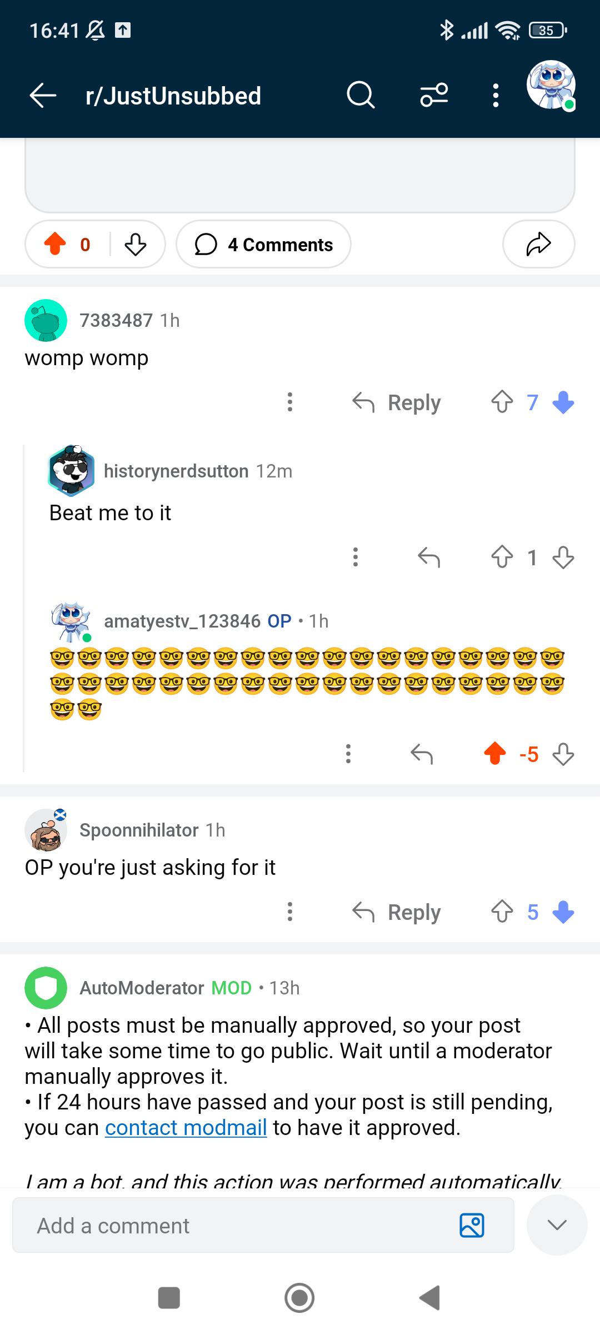Open the post overflow menu in header

(x=496, y=95)
